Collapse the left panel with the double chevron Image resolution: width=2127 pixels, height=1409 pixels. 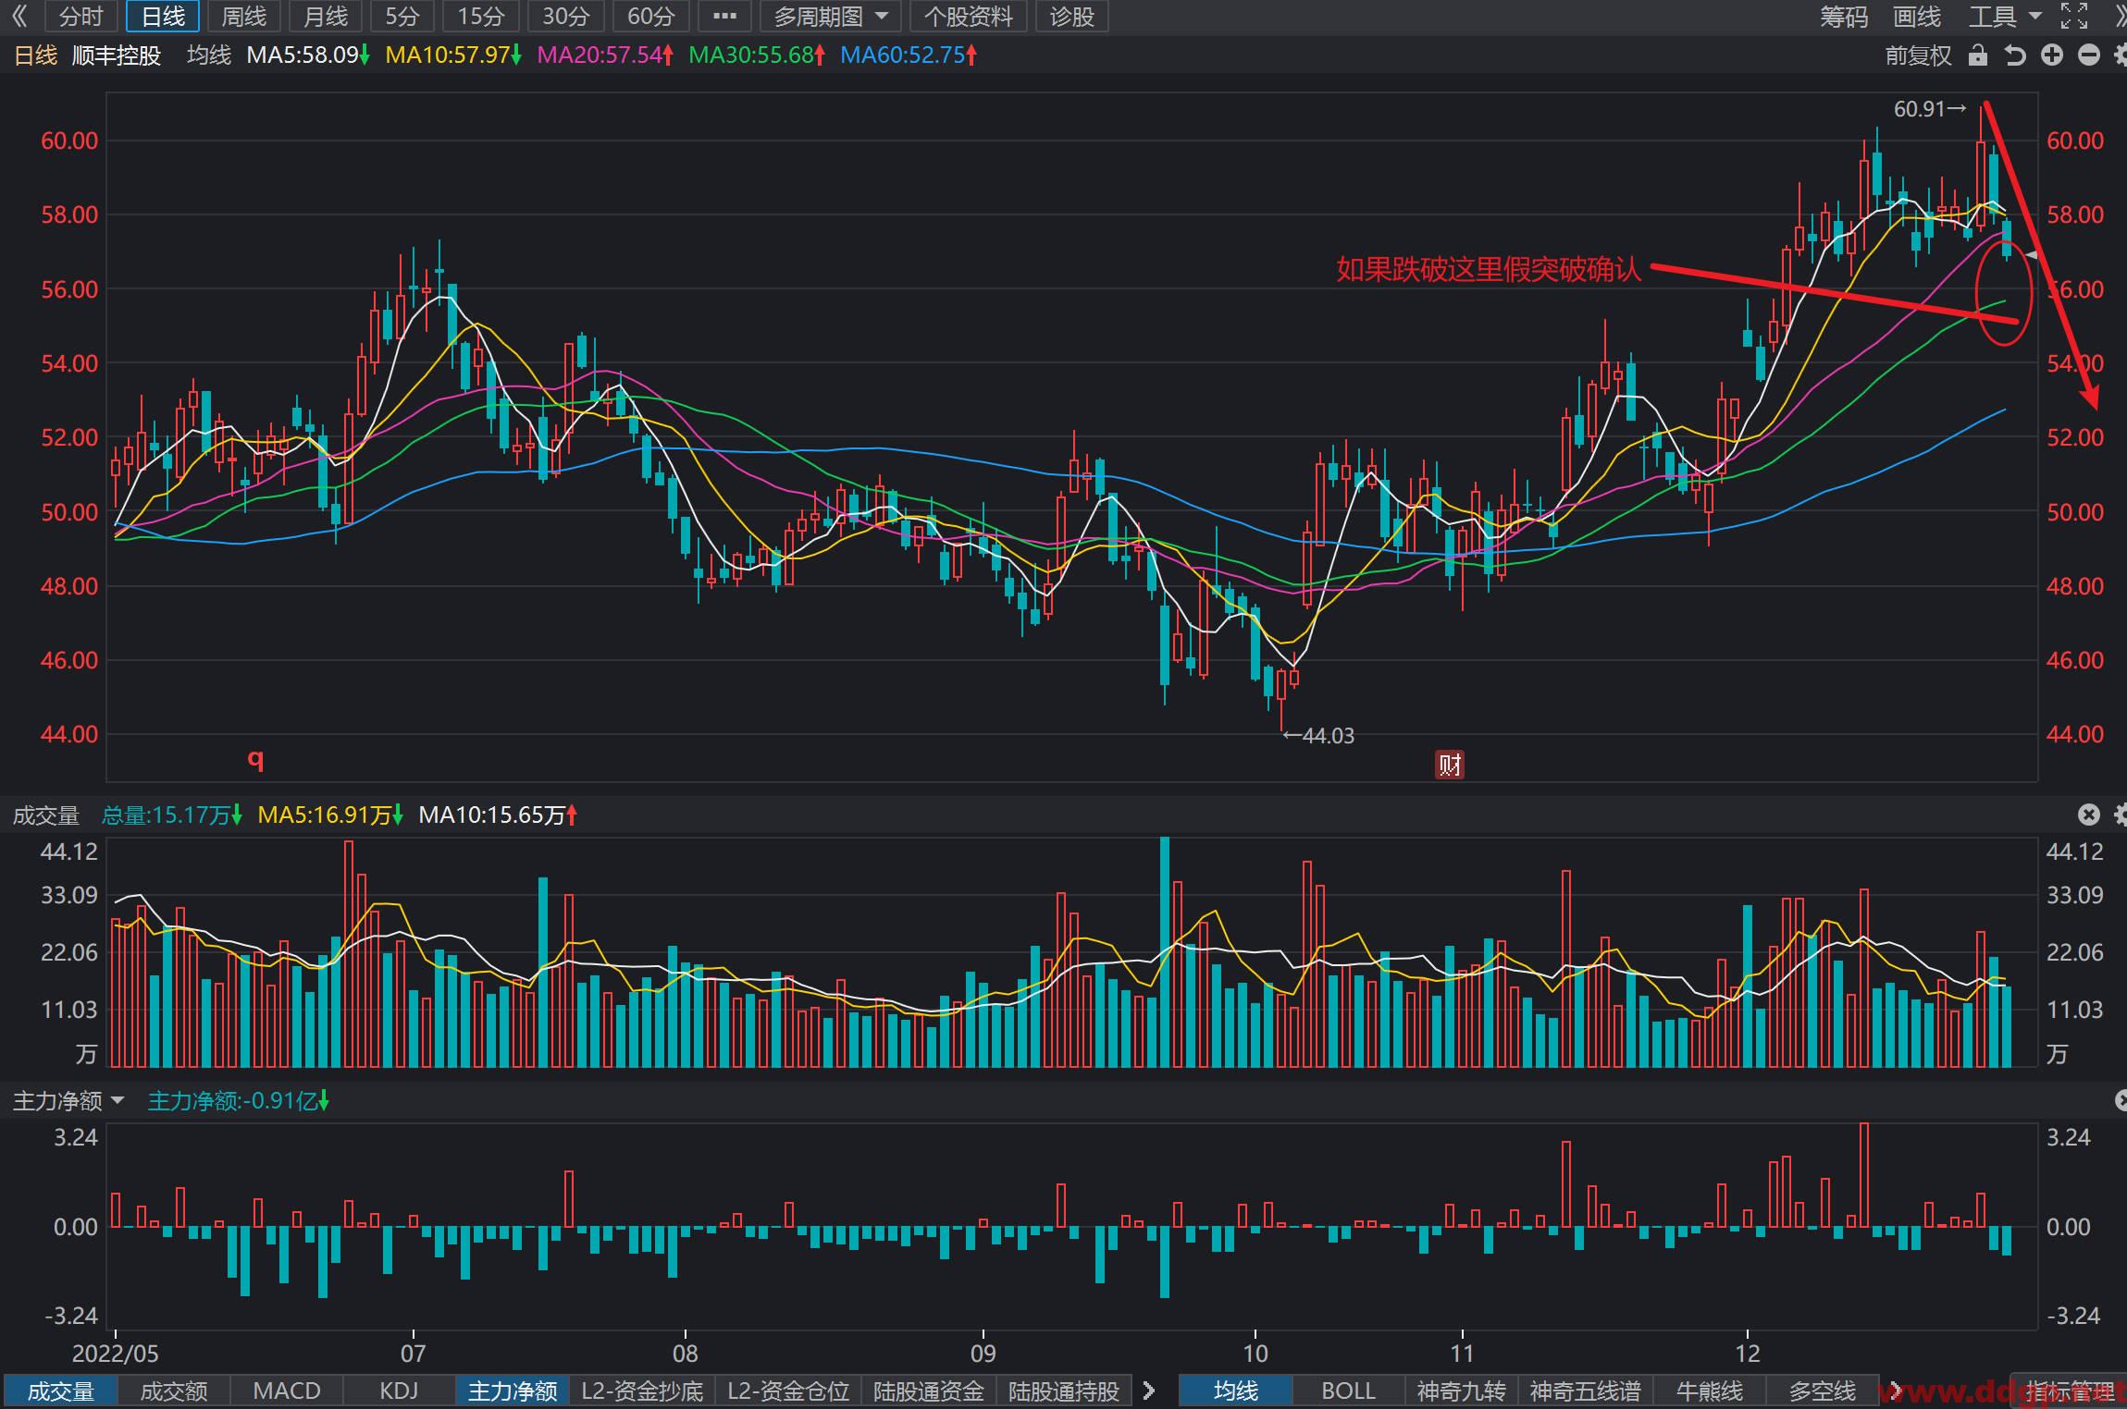tap(19, 16)
